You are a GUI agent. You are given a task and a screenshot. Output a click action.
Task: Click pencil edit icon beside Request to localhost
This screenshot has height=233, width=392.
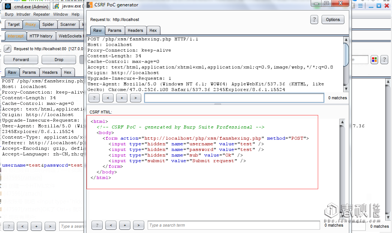click(7, 49)
